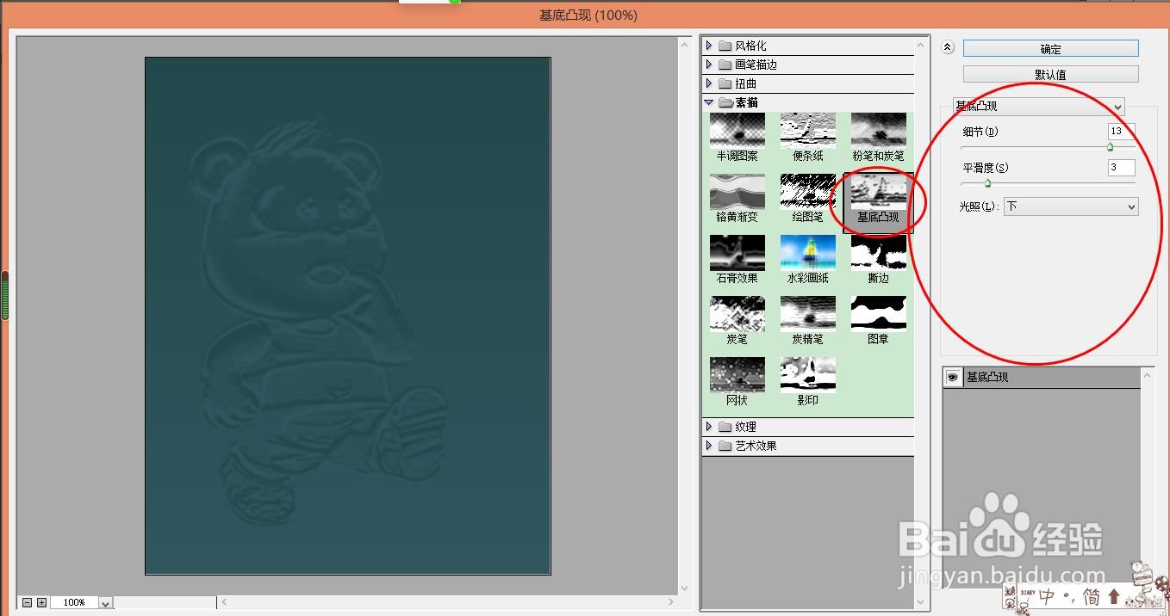Click filter list scrollbar up arrow
Viewport: 1170px width, 616px height.
(923, 46)
